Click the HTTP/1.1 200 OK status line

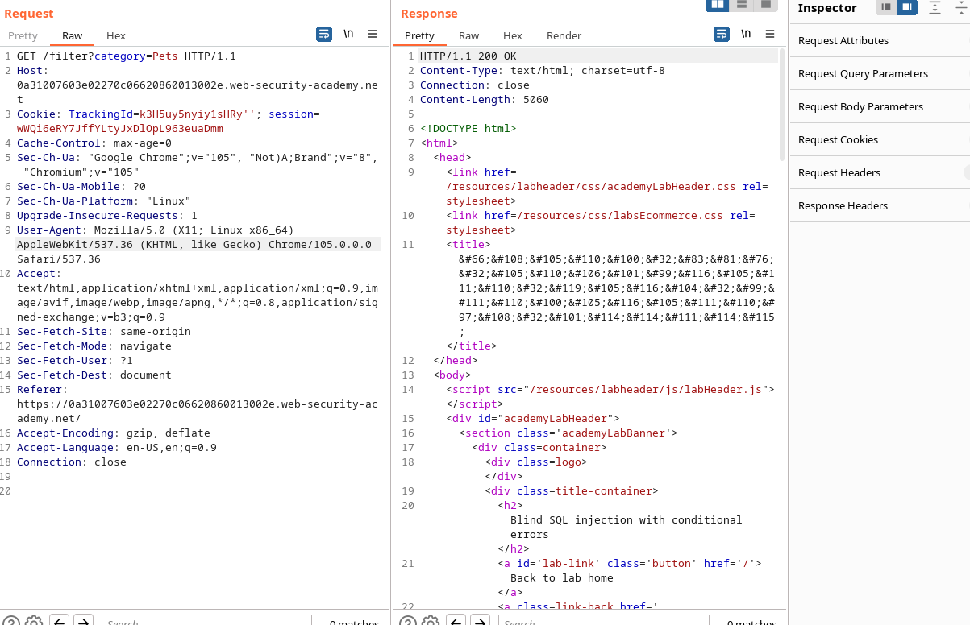tap(468, 56)
